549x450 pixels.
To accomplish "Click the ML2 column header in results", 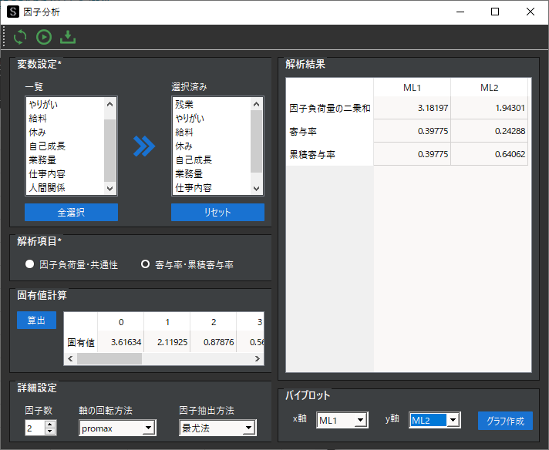I will pos(489,88).
